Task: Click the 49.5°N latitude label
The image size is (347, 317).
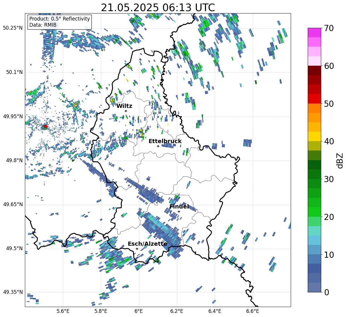Action: (14, 248)
